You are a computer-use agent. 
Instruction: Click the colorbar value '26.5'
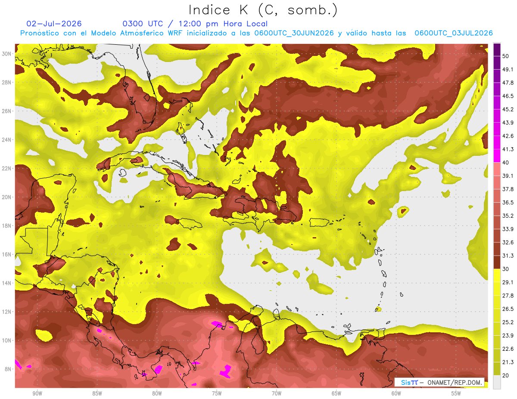tap(508, 309)
